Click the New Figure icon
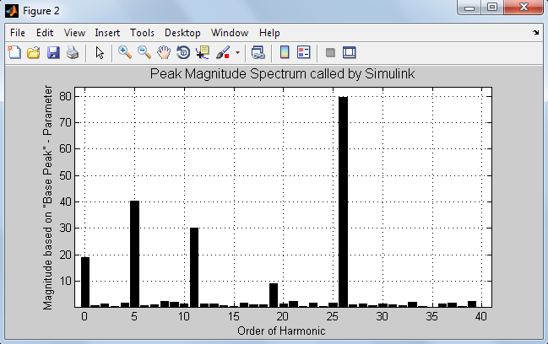 click(x=14, y=52)
